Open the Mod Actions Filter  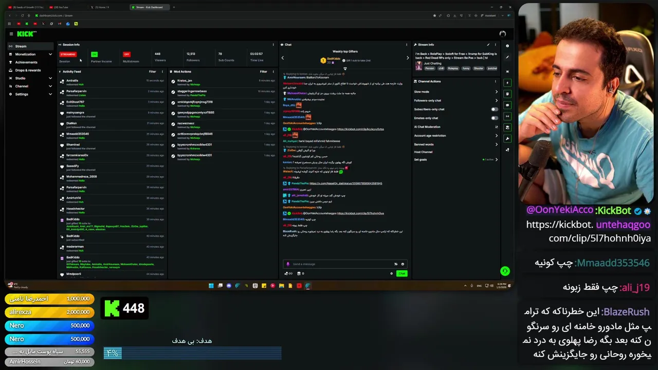click(x=263, y=71)
